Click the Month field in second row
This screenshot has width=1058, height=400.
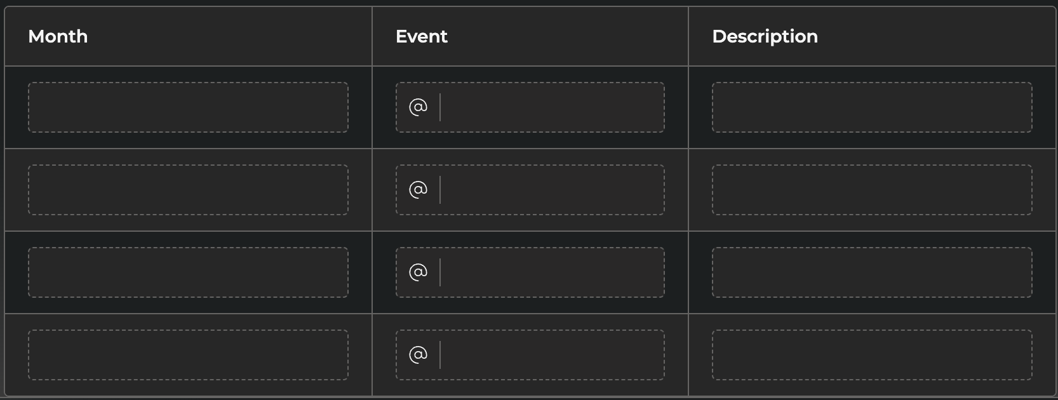[188, 190]
